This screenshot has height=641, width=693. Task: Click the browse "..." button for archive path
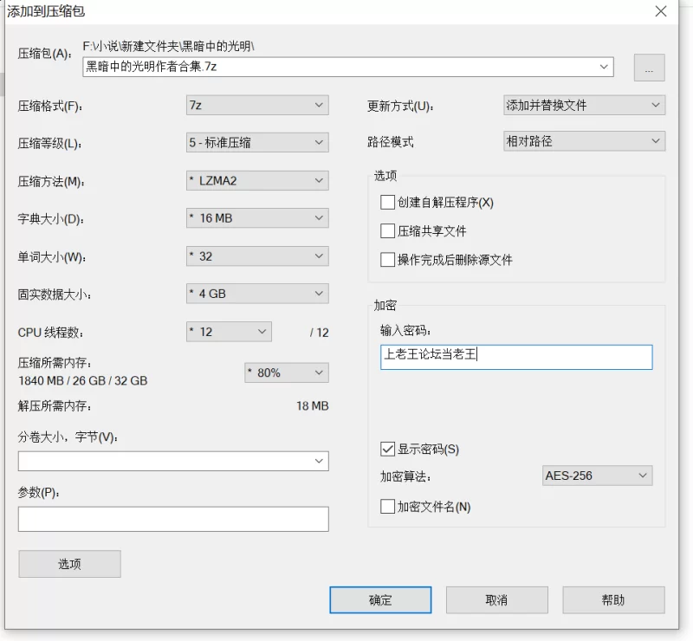[649, 68]
